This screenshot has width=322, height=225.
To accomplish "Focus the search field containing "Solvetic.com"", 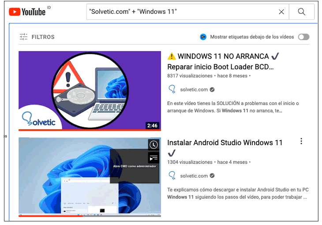I will point(188,12).
